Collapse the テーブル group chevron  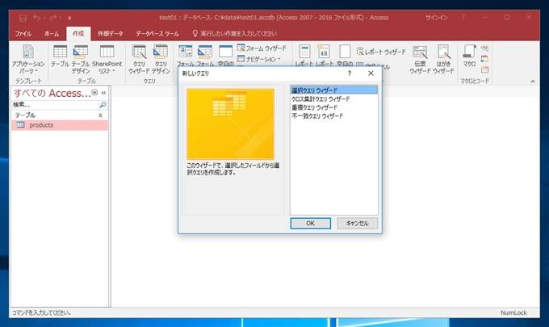tap(100, 115)
